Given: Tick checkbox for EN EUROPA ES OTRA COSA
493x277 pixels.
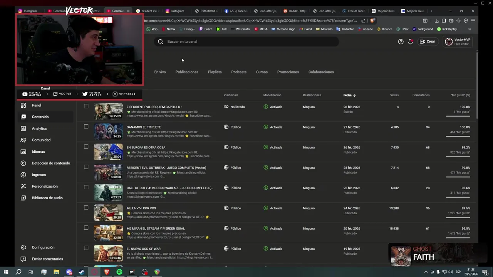Looking at the screenshot, I should pyautogui.click(x=86, y=147).
